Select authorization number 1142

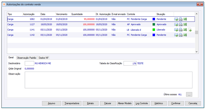click(x=32, y=35)
